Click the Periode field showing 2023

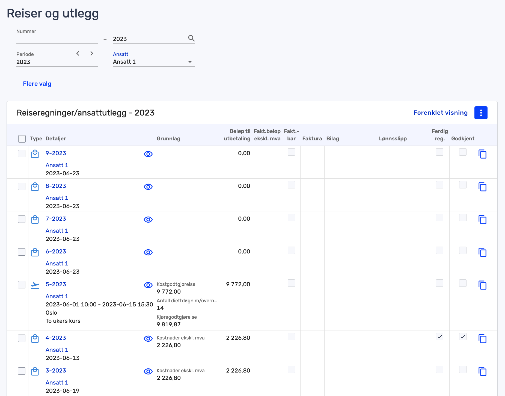[x=57, y=62]
